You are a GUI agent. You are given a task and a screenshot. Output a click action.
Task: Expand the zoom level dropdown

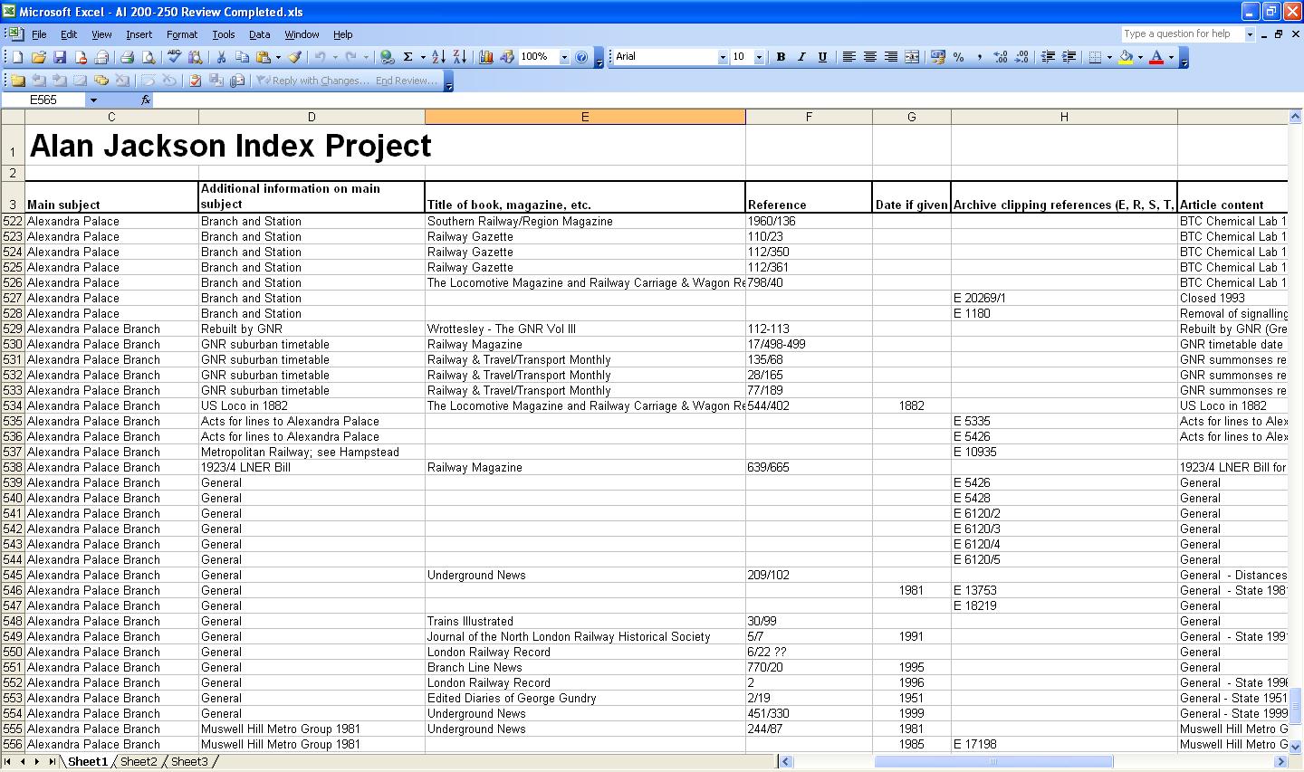click(562, 56)
